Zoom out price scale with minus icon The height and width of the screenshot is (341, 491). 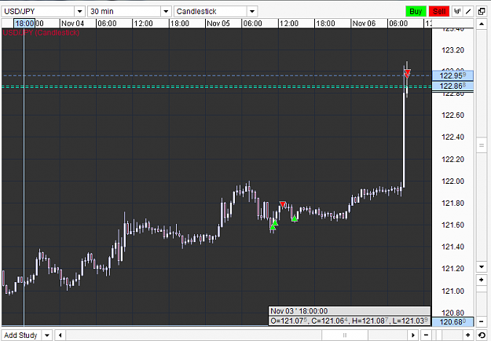point(482,322)
